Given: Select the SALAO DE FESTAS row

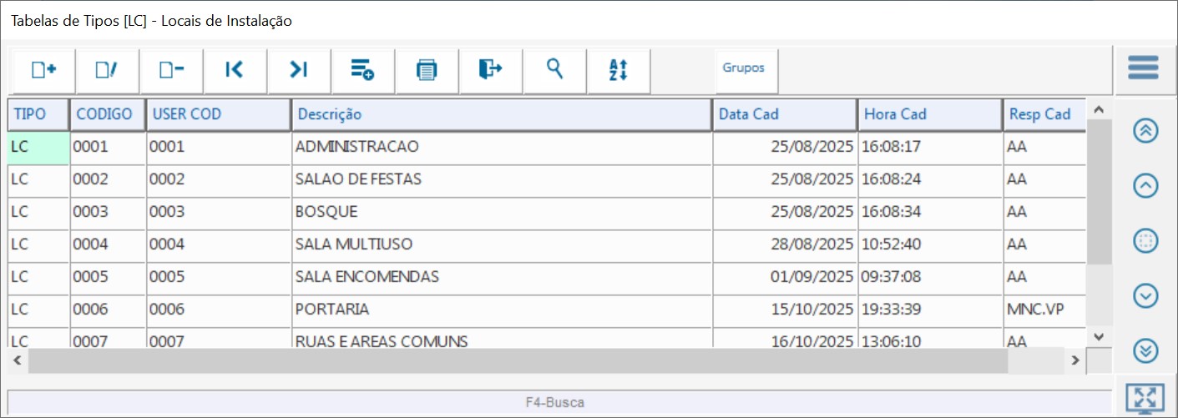Looking at the screenshot, I should tap(501, 179).
